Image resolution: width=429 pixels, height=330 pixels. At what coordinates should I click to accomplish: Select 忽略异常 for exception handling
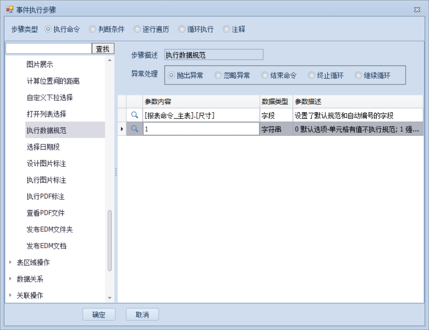(x=218, y=75)
